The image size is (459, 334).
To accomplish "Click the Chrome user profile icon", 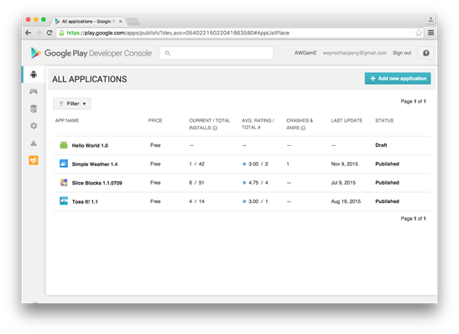I will [430, 19].
